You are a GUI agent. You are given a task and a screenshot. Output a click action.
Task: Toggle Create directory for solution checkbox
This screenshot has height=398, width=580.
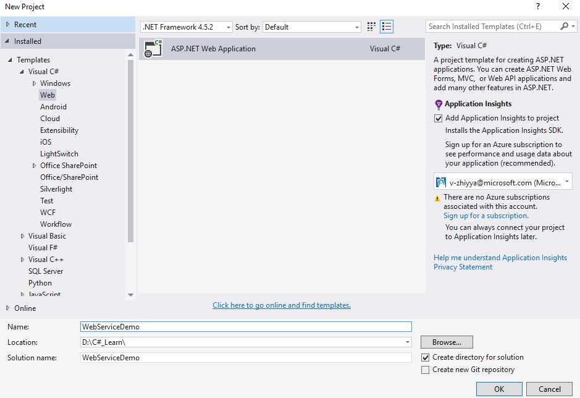426,357
